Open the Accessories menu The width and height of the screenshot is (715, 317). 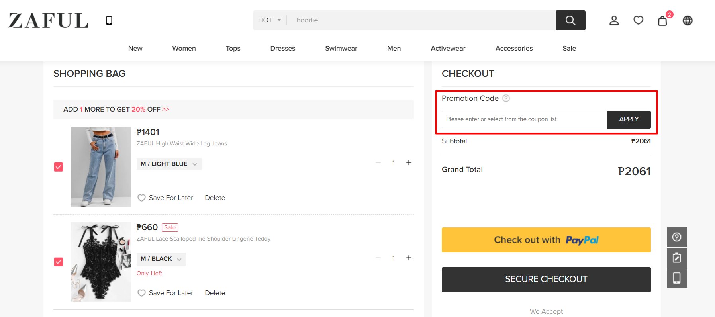coord(514,48)
